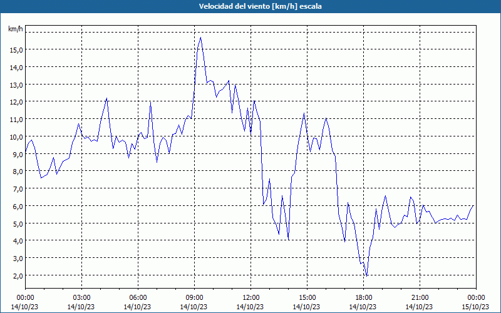Select the "3,0" y-axis value
The height and width of the screenshot is (313, 501).
18,259
